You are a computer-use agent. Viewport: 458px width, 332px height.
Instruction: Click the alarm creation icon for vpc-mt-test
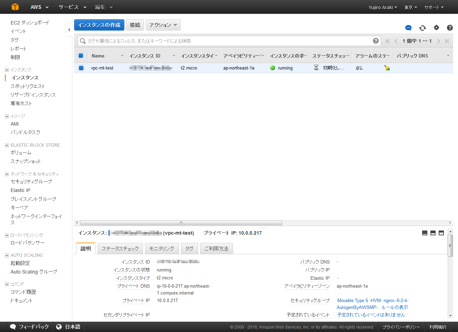[387, 68]
